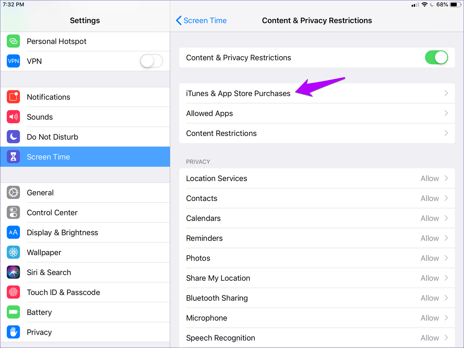This screenshot has width=464, height=348.
Task: Tap the Personal Hotspot green icon
Action: pos(13,41)
